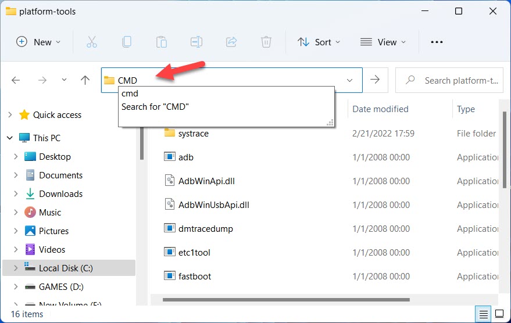Select the AdbWinApi.dll file icon
Image resolution: width=511 pixels, height=323 pixels.
point(170,181)
